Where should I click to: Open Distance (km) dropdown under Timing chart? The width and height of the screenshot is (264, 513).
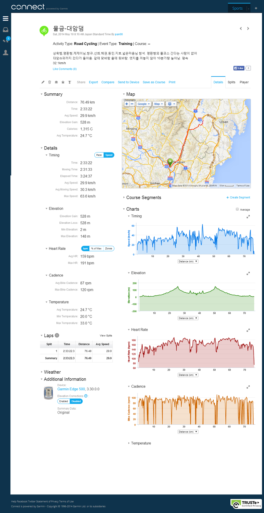[188, 261]
